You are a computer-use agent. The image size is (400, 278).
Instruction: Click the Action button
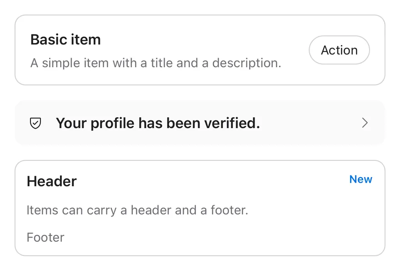point(339,50)
